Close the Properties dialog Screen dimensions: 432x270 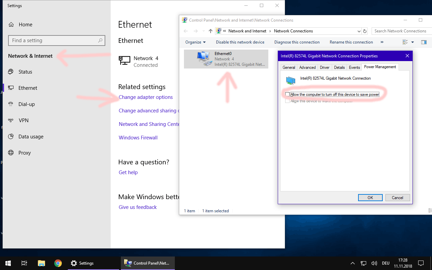[407, 56]
